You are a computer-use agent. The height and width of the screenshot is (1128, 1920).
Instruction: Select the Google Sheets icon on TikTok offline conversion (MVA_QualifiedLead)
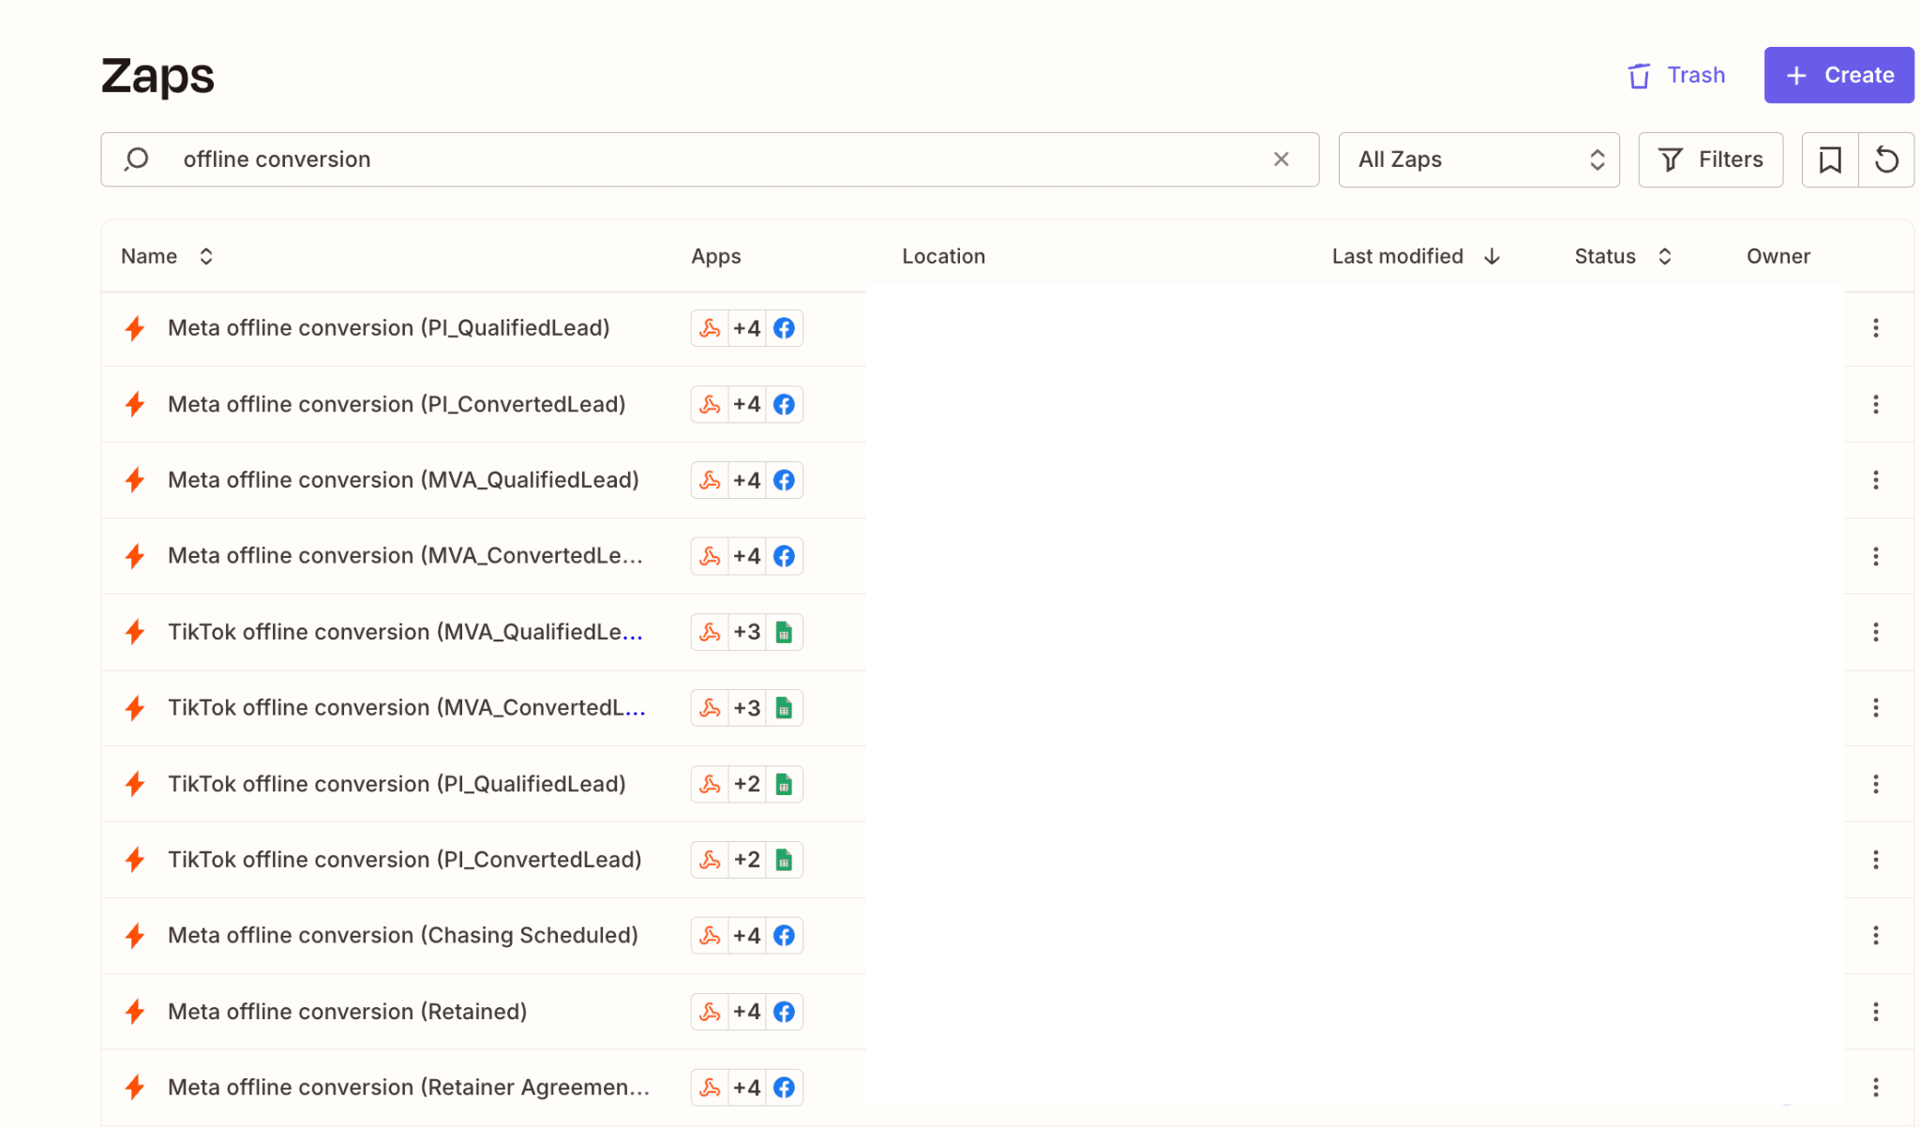[784, 631]
